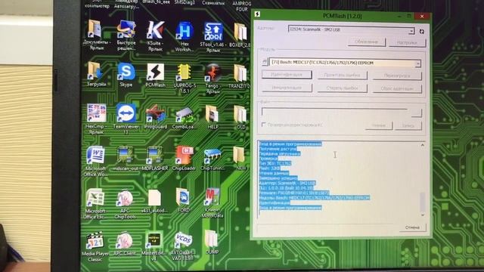Click the log scrollbar thumb

click(423, 202)
